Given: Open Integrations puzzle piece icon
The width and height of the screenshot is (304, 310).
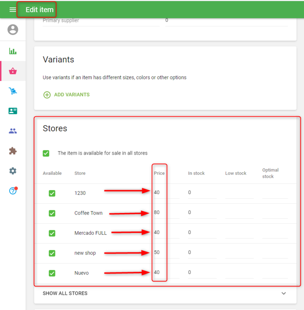Looking at the screenshot, I should point(13,151).
